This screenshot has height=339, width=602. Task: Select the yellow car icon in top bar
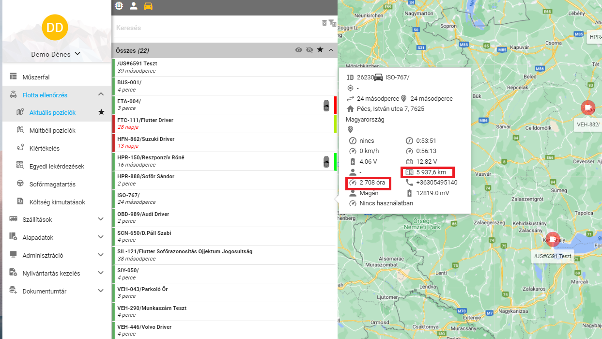[148, 6]
